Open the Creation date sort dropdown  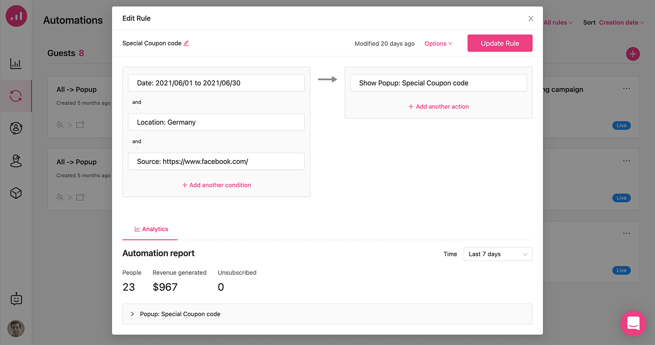(x=621, y=22)
